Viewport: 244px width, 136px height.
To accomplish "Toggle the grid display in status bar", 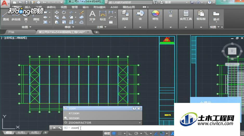I will click(x=114, y=133).
